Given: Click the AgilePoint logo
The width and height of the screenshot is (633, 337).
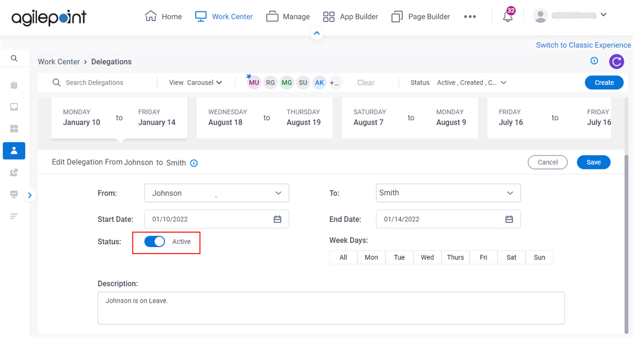Looking at the screenshot, I should coord(49,17).
